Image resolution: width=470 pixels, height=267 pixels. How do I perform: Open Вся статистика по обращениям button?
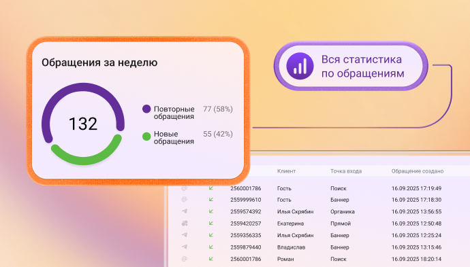coord(351,66)
